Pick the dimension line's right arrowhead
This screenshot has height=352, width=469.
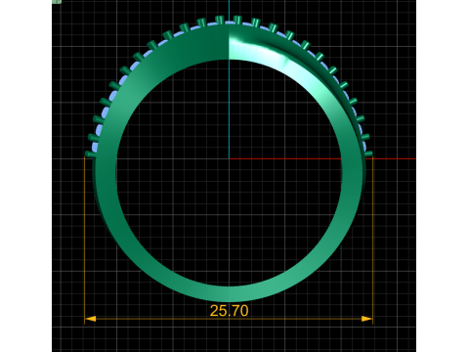click(366, 319)
